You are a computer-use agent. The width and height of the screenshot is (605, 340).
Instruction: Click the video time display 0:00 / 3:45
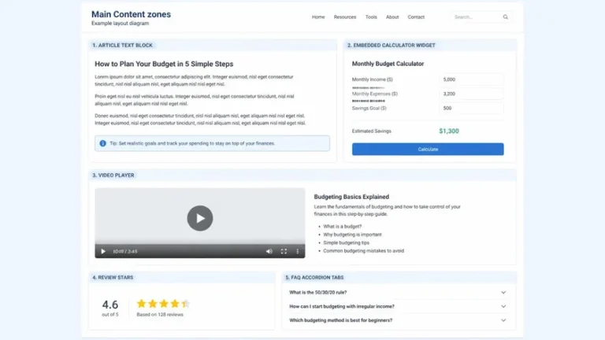[125, 251]
